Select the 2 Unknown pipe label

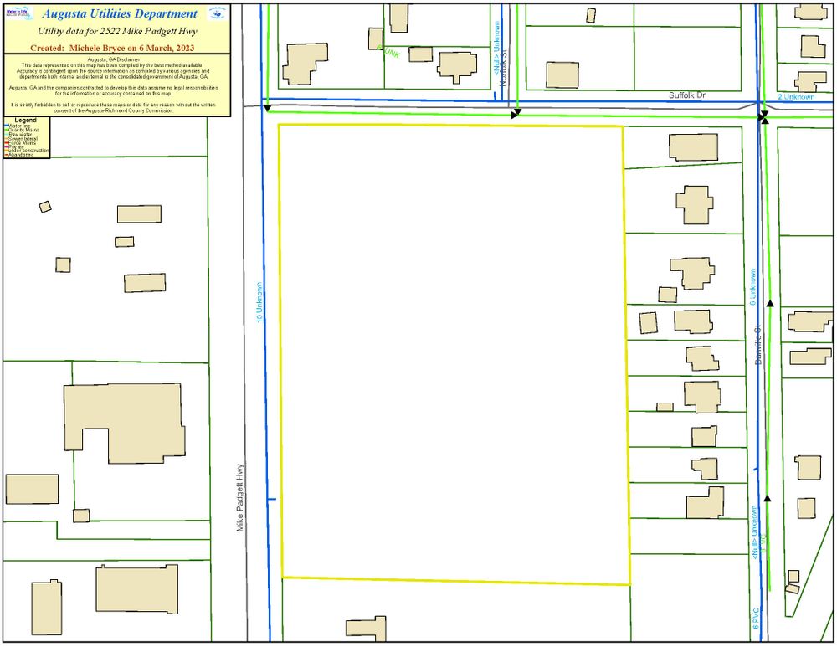795,97
